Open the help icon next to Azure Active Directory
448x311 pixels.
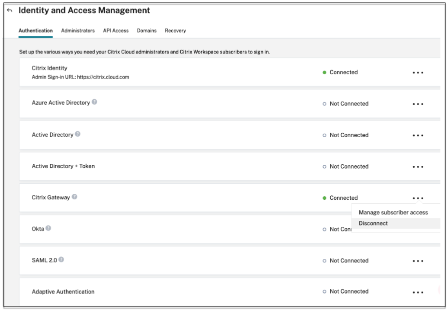coord(95,103)
